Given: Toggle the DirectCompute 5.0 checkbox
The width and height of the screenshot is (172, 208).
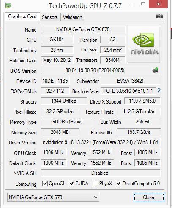Looking at the screenshot, I should (x=118, y=183).
